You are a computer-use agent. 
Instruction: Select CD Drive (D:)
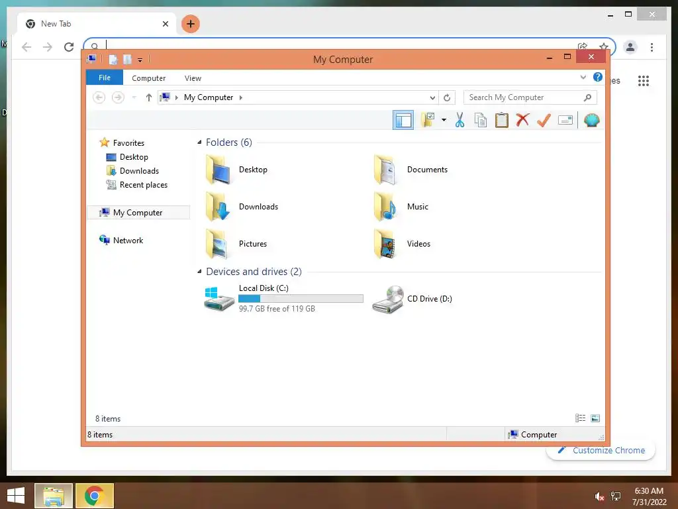412,299
